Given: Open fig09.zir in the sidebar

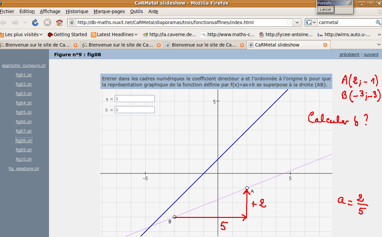Looking at the screenshot, I should click(x=24, y=150).
